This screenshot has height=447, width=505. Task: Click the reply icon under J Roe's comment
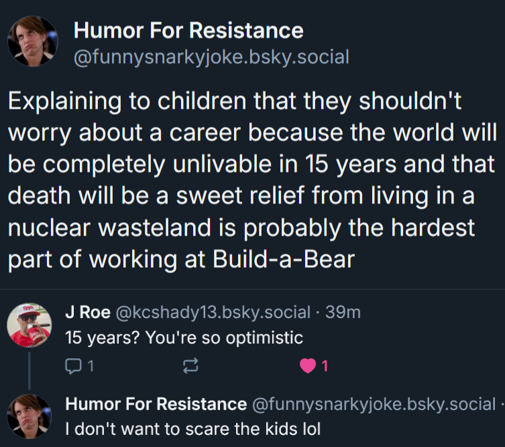point(72,366)
